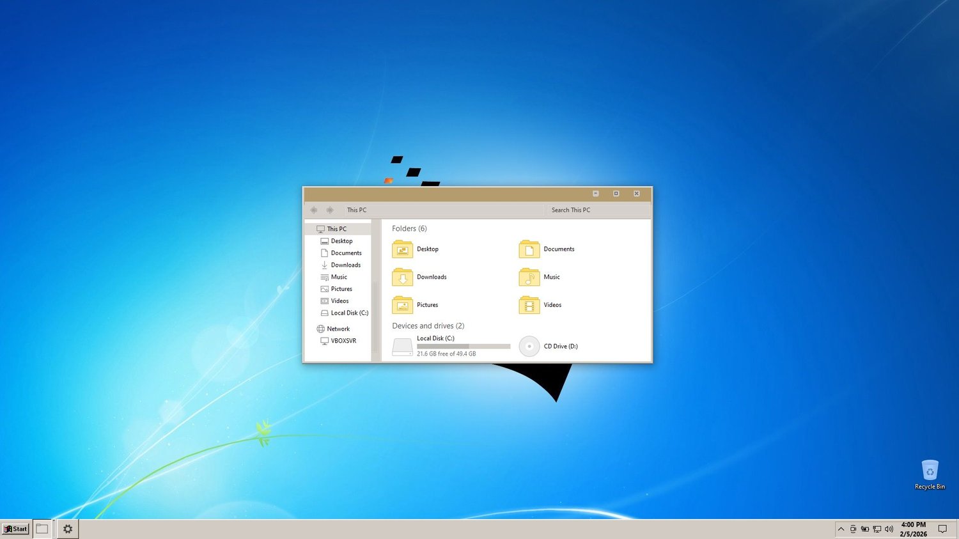959x539 pixels.
Task: Open the Documents folder icon
Action: point(529,249)
